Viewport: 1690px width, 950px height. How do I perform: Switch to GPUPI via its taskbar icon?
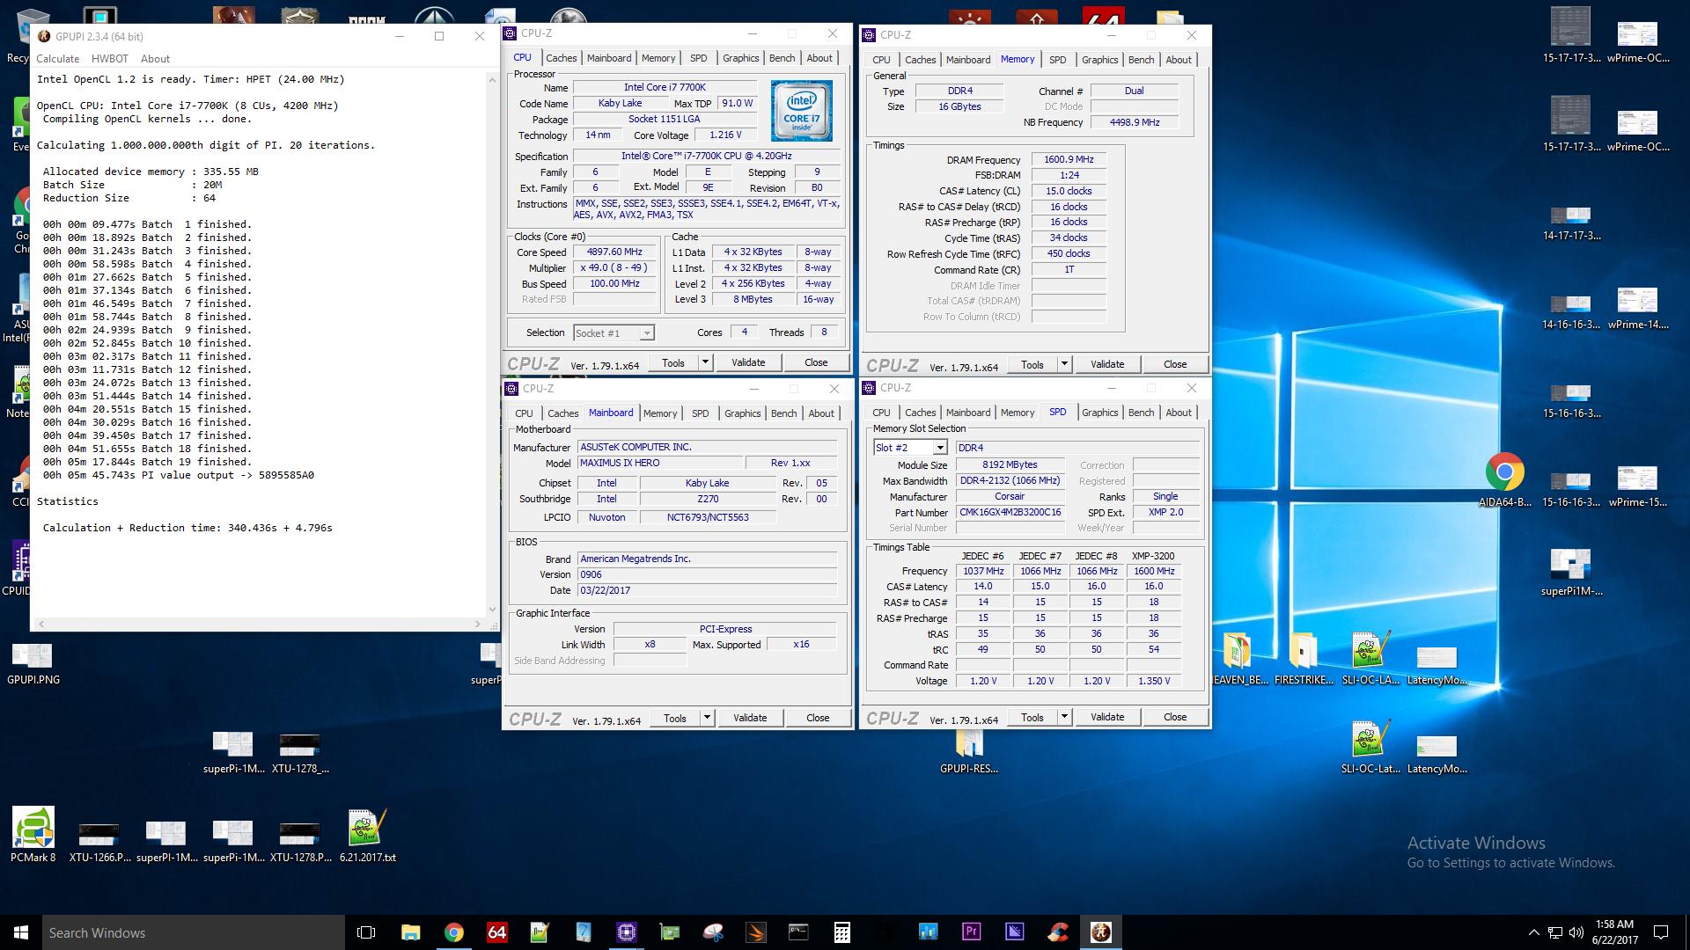1100,932
